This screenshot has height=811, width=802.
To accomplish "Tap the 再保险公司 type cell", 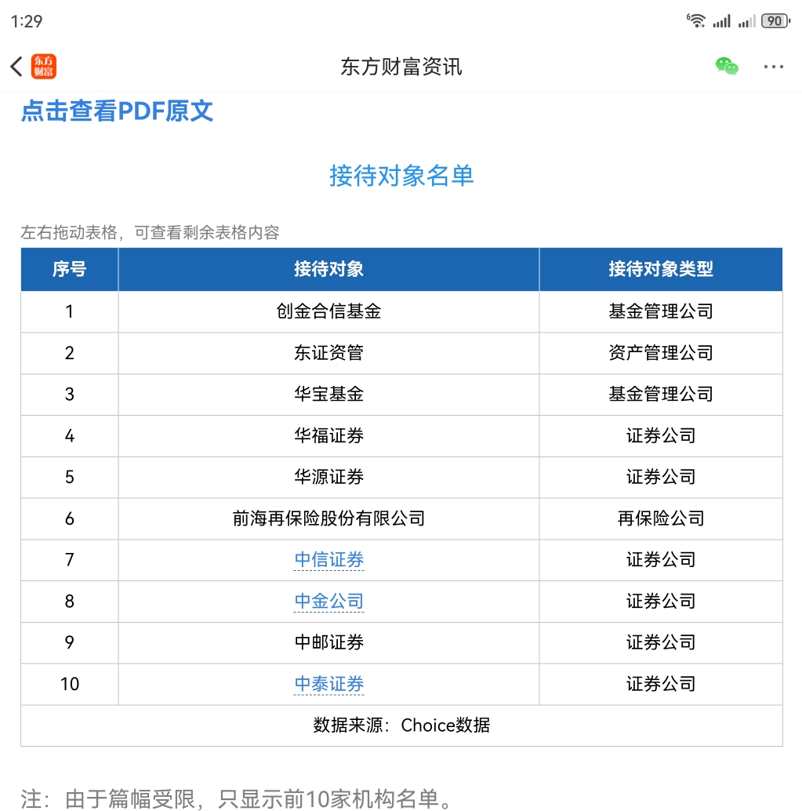I will (661, 518).
